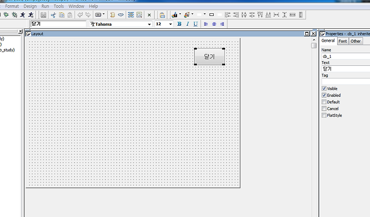This screenshot has width=370, height=217.
Task: Click the align top edges icon
Action: pos(260,15)
